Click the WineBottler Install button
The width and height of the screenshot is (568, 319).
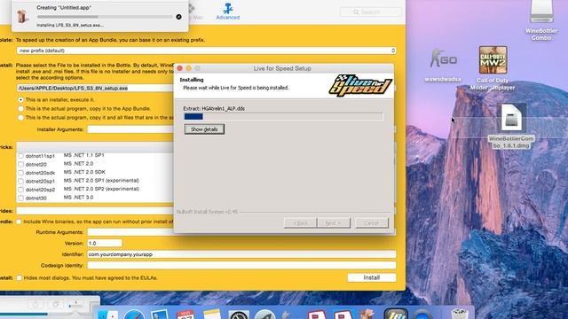372,277
